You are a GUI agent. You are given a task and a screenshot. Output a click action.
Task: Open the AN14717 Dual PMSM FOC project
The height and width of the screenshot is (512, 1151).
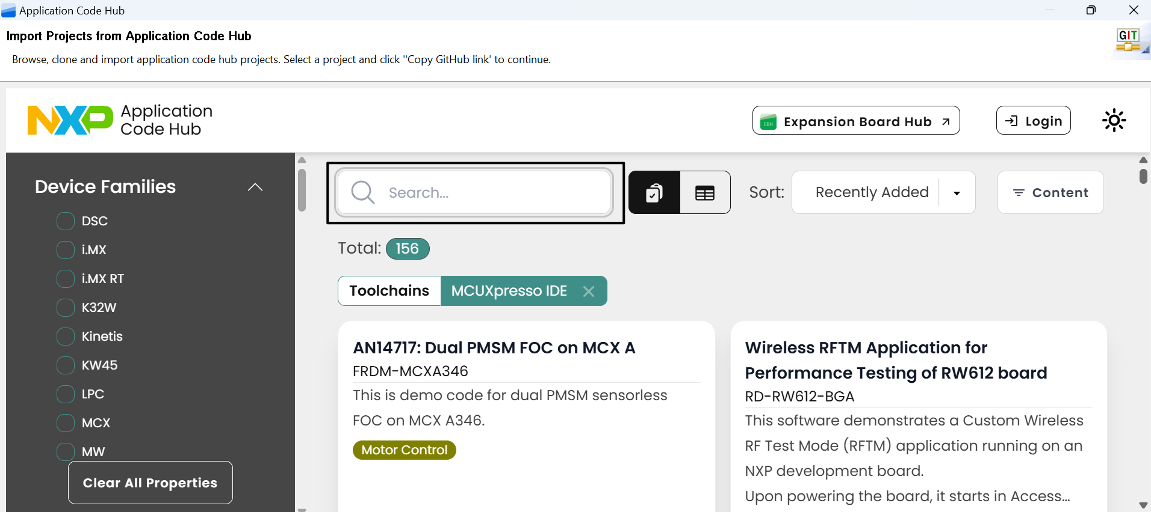[494, 348]
